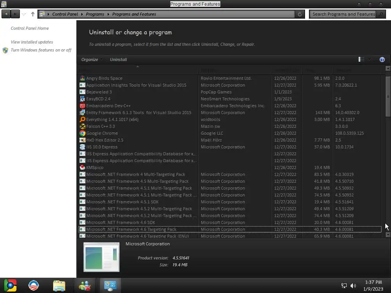Screen dimensions: 391x293
Task: Go up one level with up arrow
Action: [x=33, y=14]
